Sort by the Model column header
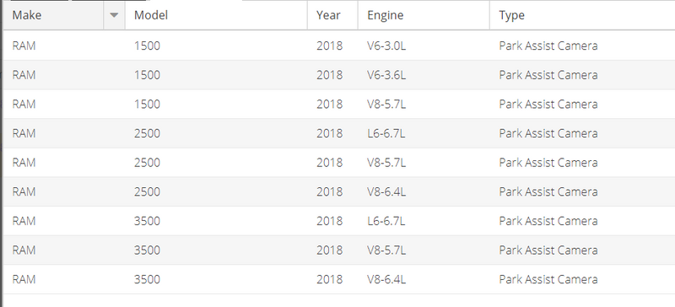This screenshot has width=675, height=307. click(216, 15)
